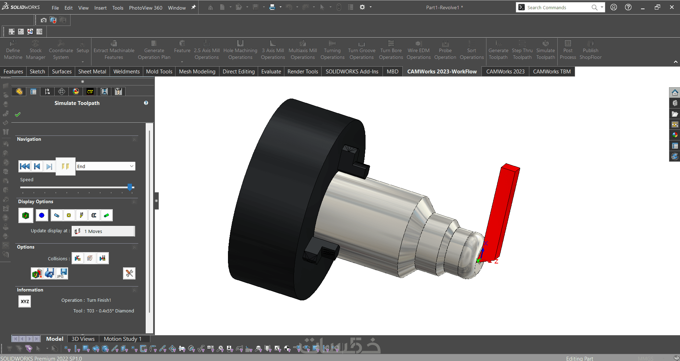
Task: Toggle stock display option icon
Action: 26,215
